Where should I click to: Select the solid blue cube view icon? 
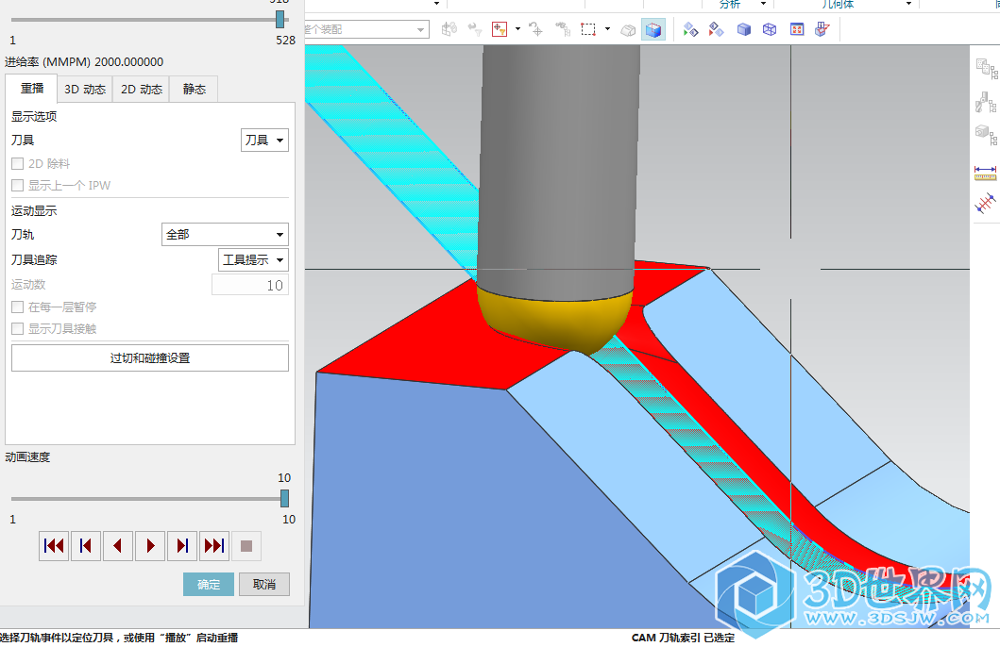pos(743,29)
